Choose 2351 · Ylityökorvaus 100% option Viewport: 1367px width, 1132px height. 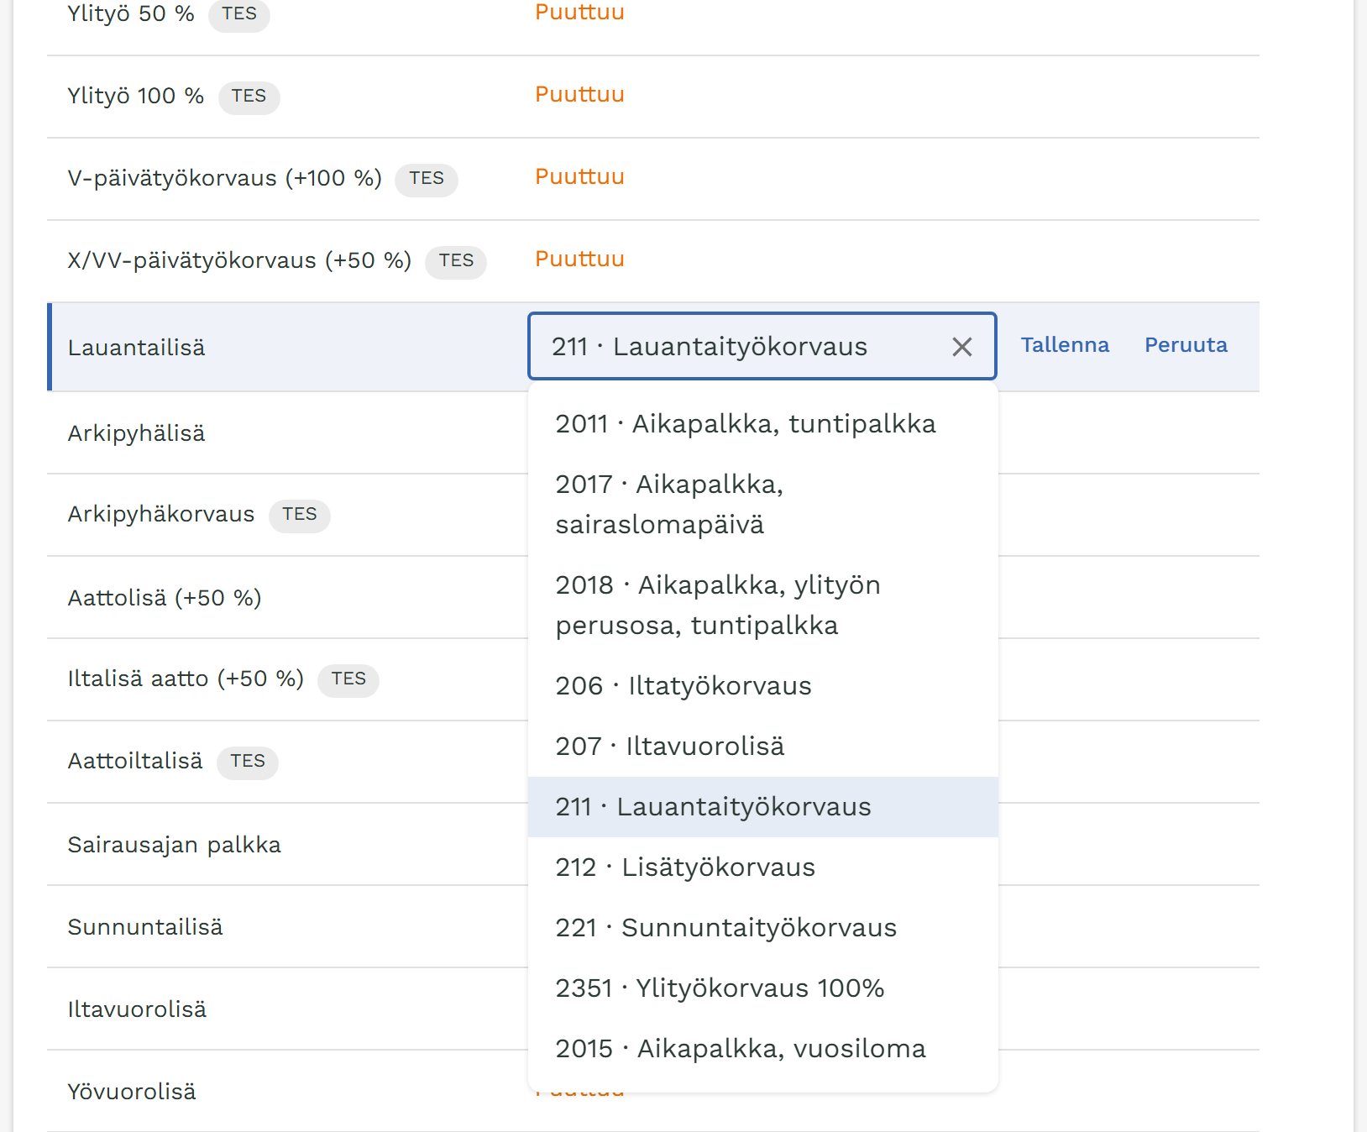(x=762, y=988)
